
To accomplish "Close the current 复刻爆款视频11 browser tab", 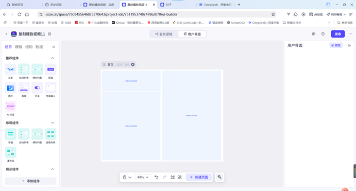I will click(x=154, y=5).
